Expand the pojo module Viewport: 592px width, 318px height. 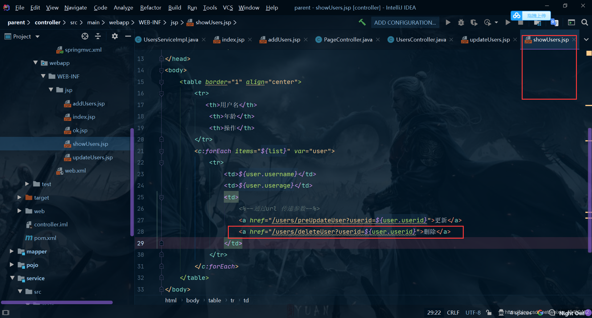[x=12, y=265]
